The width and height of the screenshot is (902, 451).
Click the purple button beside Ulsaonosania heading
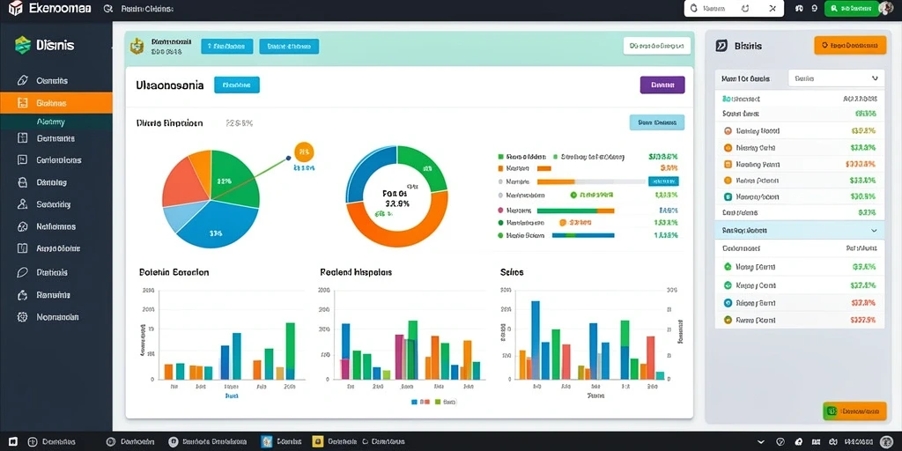pos(662,85)
